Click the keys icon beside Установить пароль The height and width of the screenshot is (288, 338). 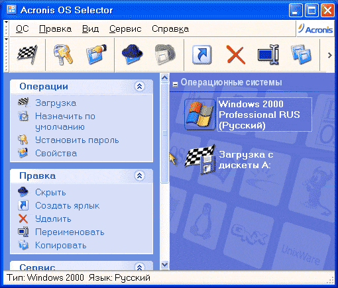[x=23, y=140]
